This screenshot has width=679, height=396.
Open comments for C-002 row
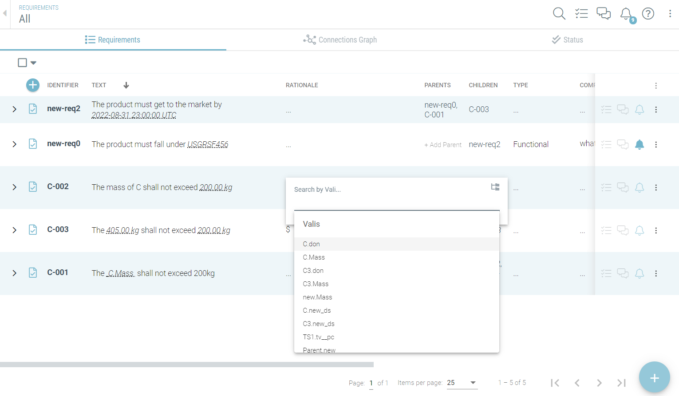[623, 187]
